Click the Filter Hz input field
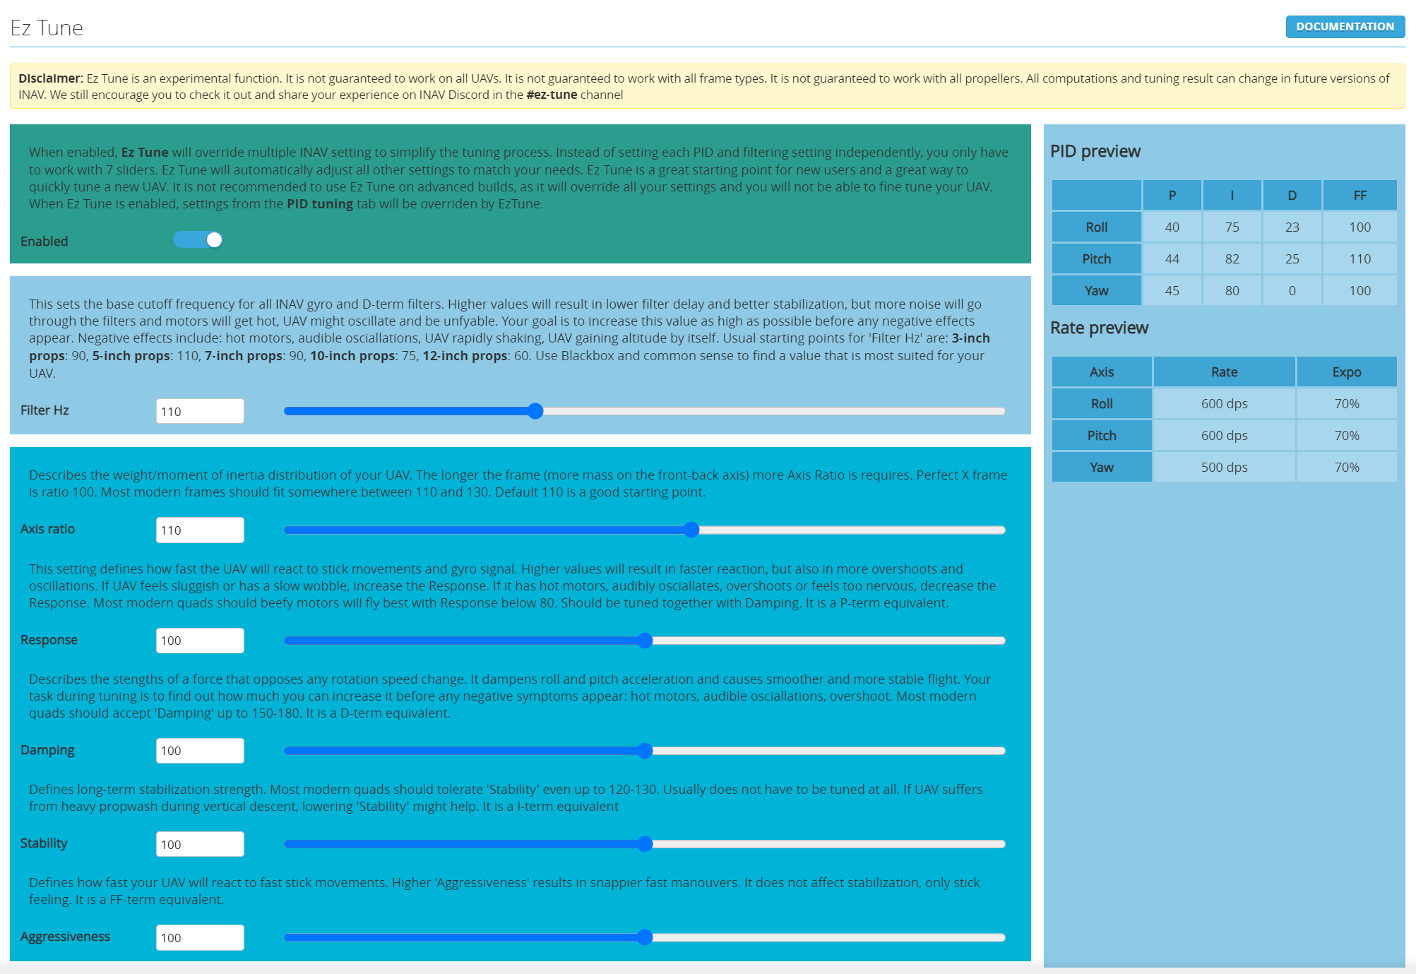Viewport: 1416px width, 974px height. point(200,411)
